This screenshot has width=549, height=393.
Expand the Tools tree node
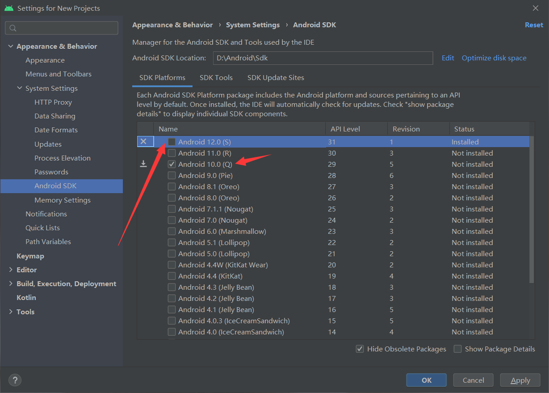pyautogui.click(x=11, y=312)
